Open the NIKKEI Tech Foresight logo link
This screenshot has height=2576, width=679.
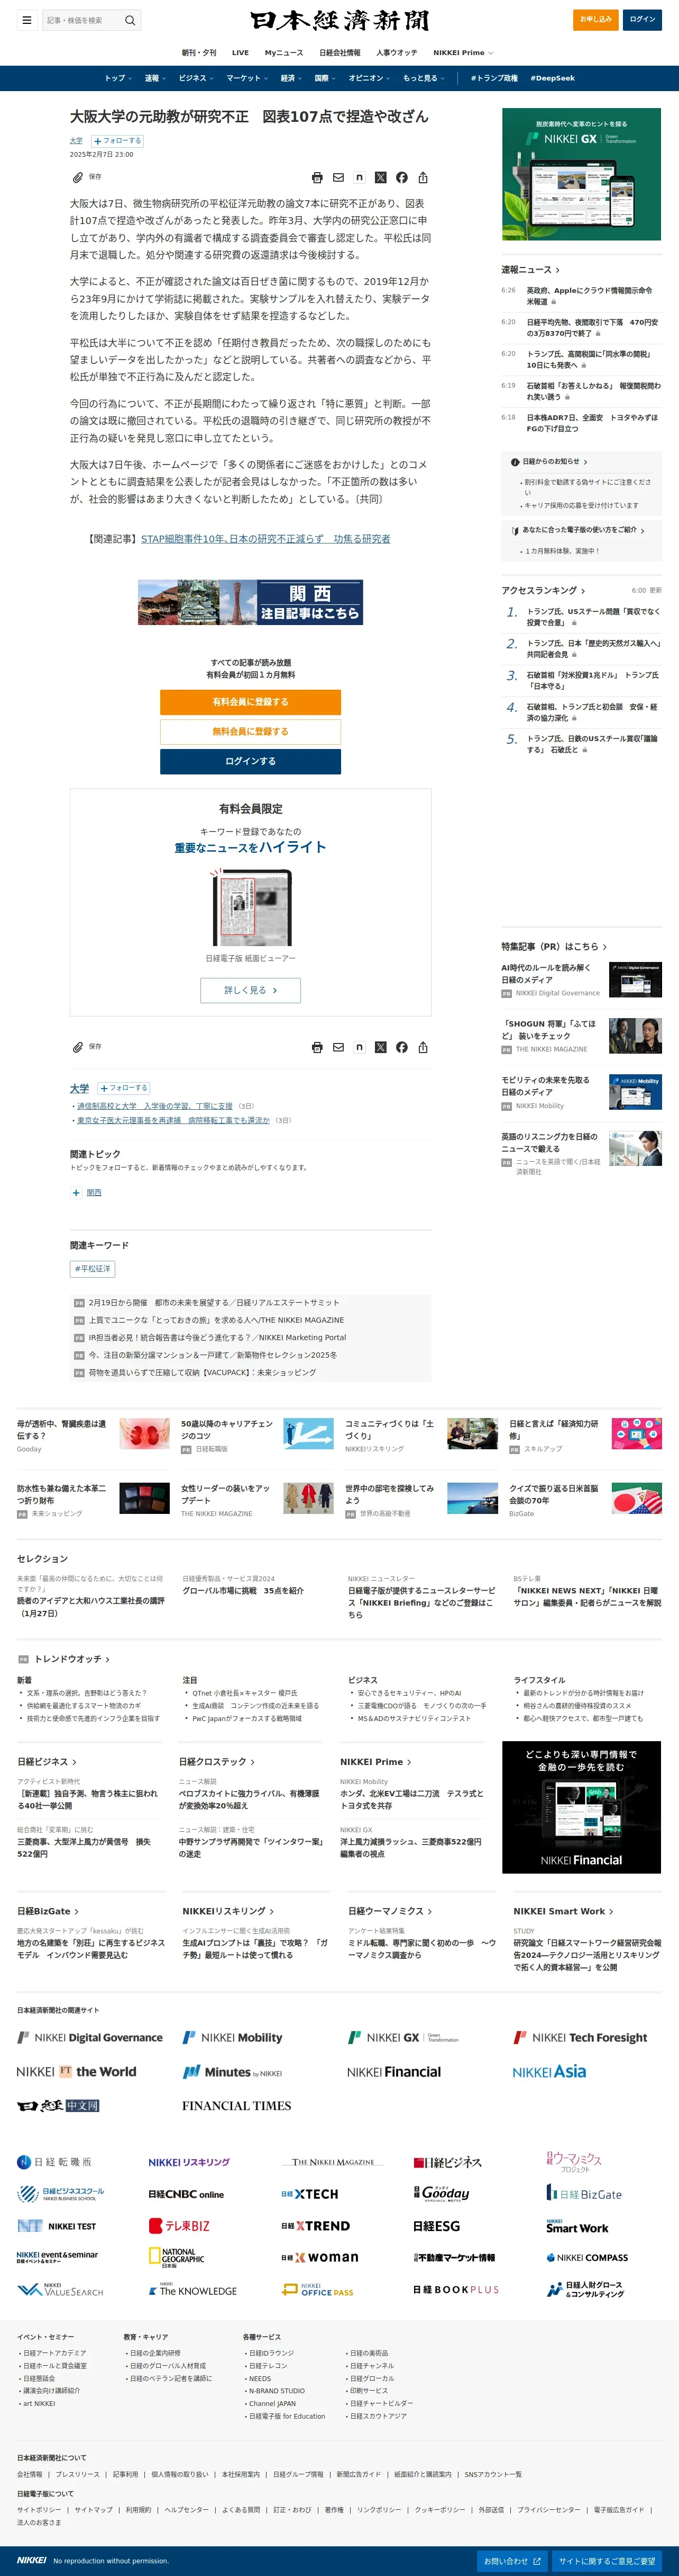(580, 2037)
